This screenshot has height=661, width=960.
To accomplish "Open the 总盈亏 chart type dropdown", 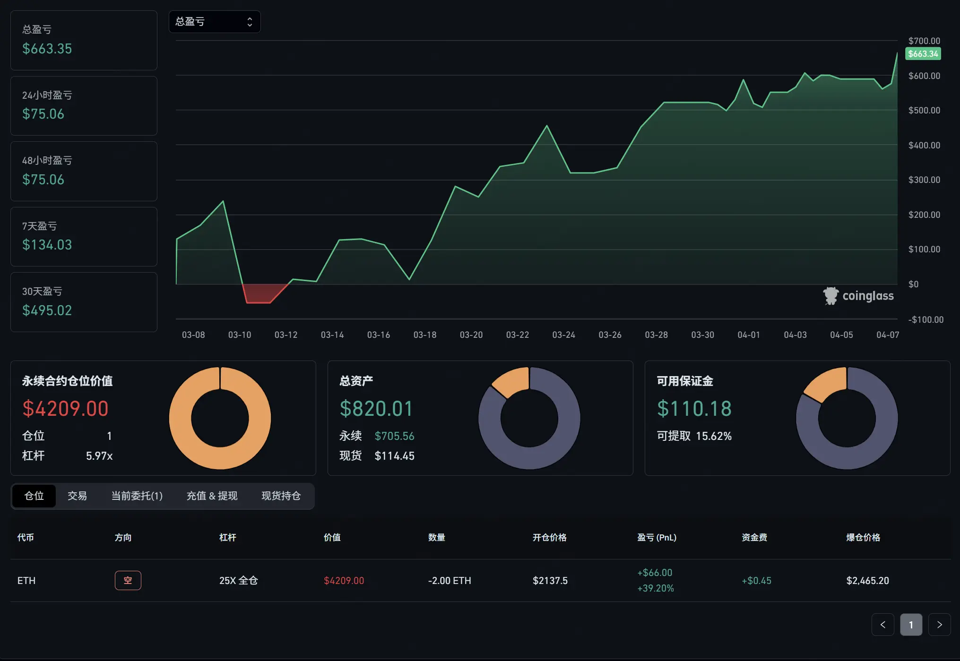I will pos(214,22).
